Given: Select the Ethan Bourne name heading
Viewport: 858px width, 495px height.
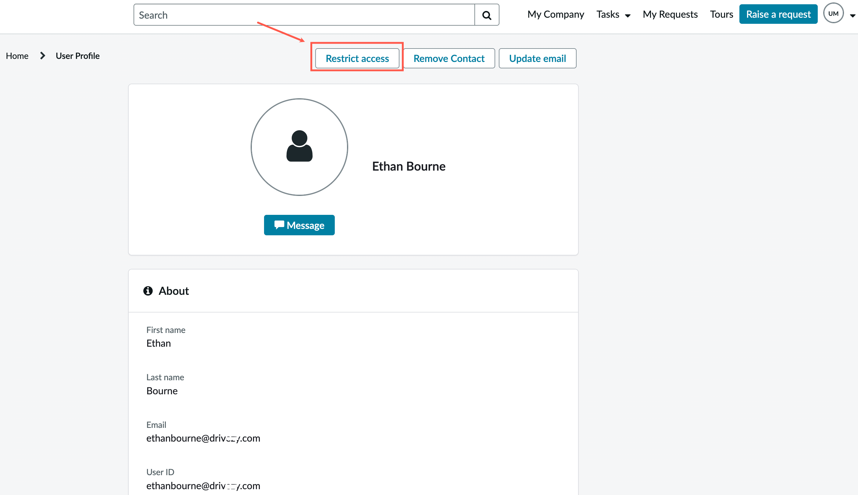Looking at the screenshot, I should [x=409, y=166].
